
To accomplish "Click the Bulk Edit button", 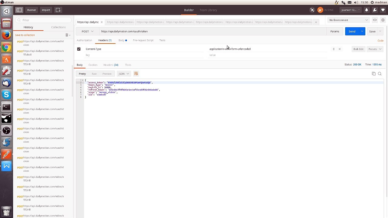I will [x=358, y=49].
